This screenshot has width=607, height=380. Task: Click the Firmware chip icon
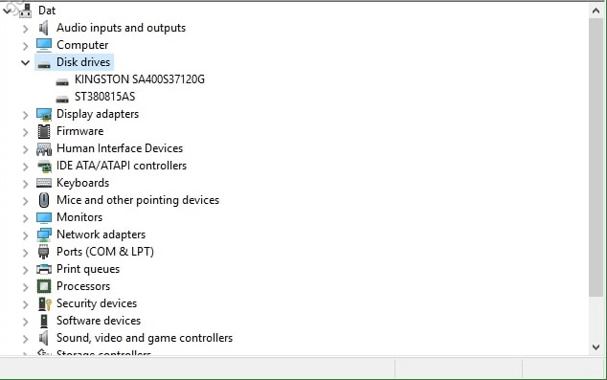tap(44, 131)
